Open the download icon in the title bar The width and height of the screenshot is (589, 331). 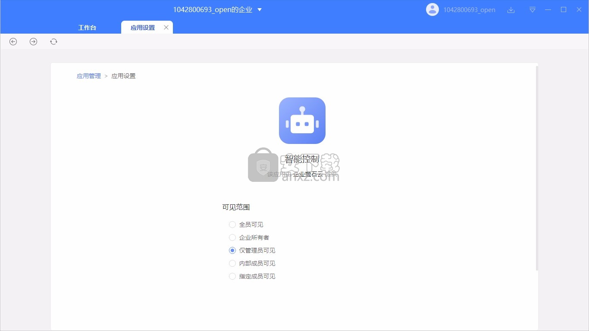[x=511, y=10]
